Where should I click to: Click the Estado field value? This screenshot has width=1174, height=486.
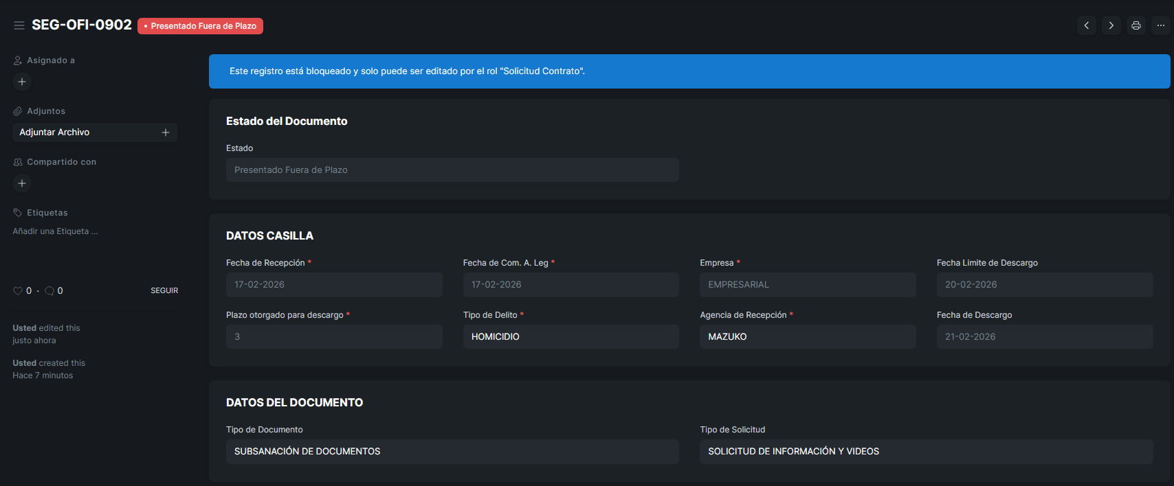coord(452,170)
